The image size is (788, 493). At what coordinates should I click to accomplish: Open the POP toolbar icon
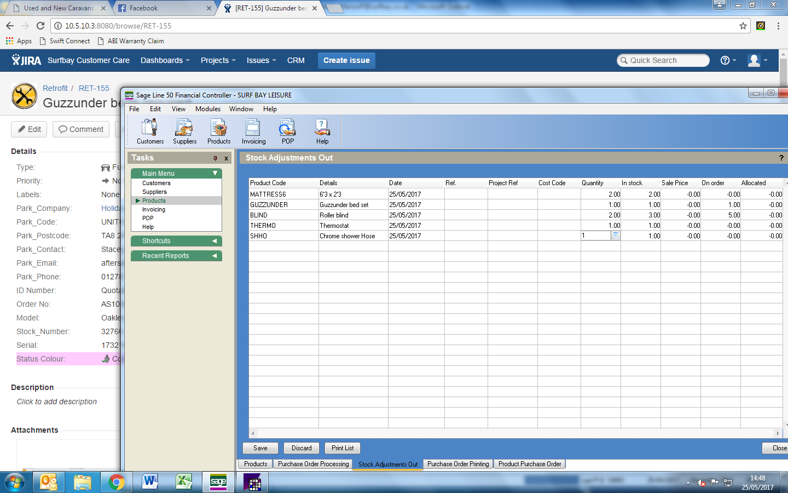click(288, 131)
